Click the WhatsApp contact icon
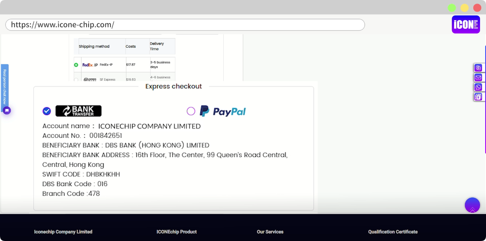Viewport: 486px width, 241px height. click(478, 87)
